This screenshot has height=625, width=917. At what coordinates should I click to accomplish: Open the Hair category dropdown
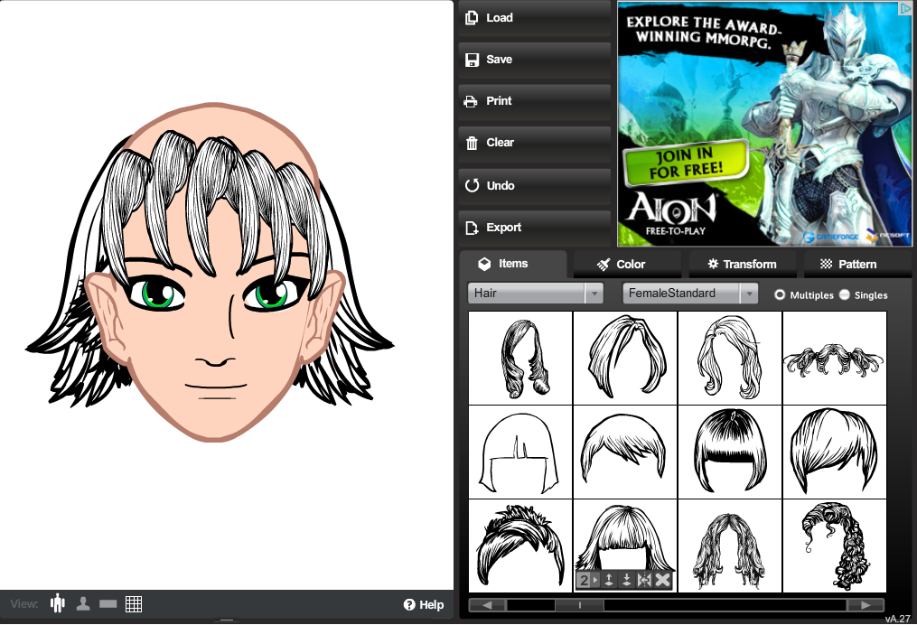click(x=535, y=294)
